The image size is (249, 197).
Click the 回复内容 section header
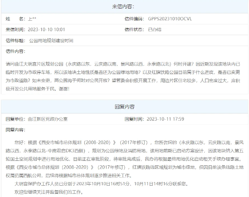click(x=125, y=107)
